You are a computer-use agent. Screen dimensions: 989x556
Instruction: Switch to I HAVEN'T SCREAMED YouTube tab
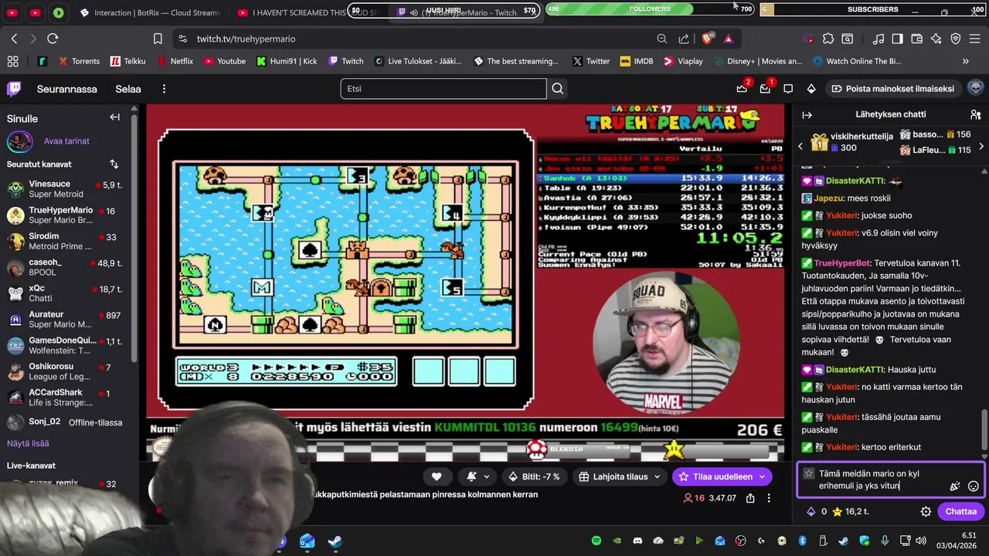point(308,13)
